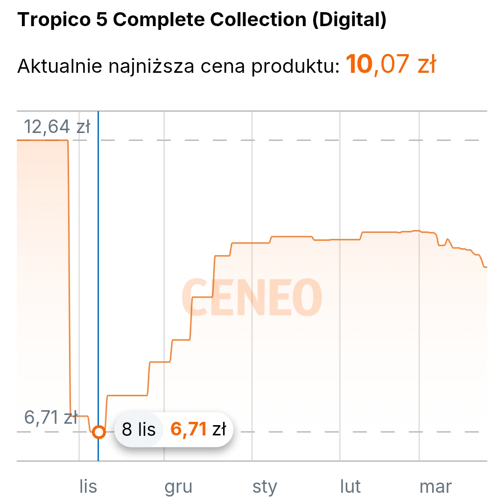Click the orange data point marker circle
504x504 pixels.
[x=98, y=432]
